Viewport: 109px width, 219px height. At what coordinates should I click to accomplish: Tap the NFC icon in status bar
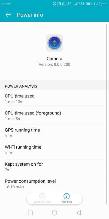(x=59, y=4)
